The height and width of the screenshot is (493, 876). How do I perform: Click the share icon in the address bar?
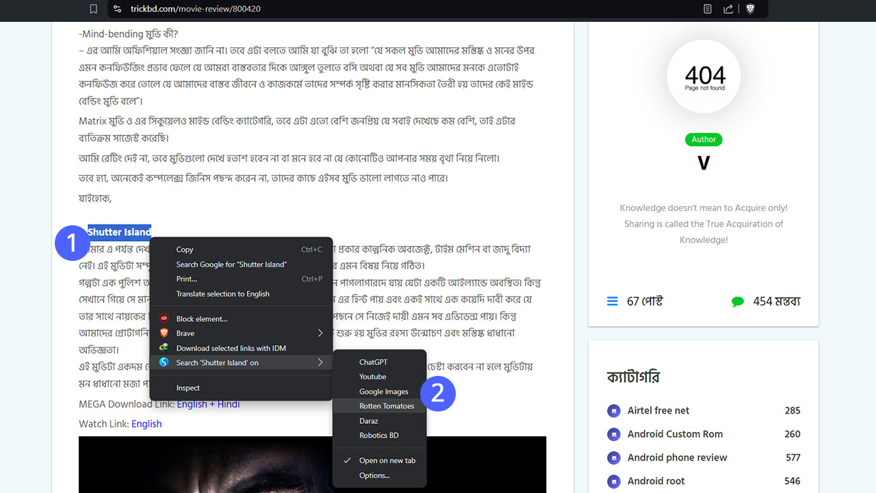coord(728,9)
